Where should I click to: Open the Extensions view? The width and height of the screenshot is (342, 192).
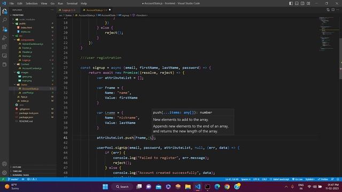[x=4, y=47]
